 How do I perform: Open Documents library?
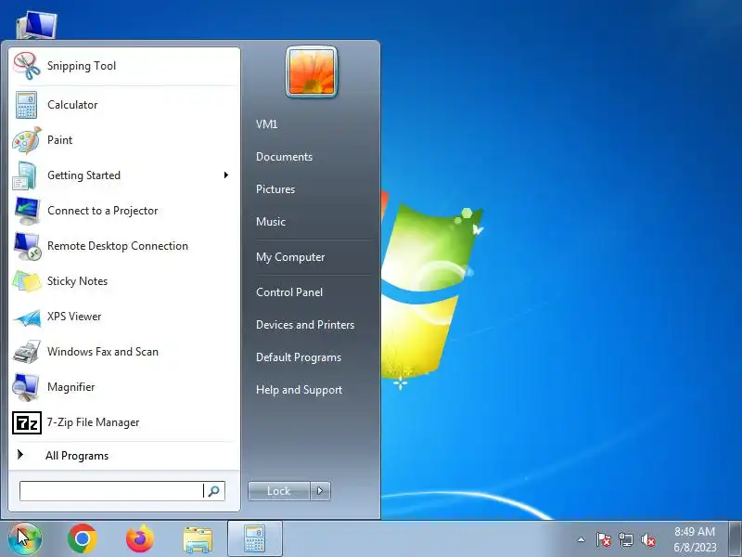pos(284,157)
